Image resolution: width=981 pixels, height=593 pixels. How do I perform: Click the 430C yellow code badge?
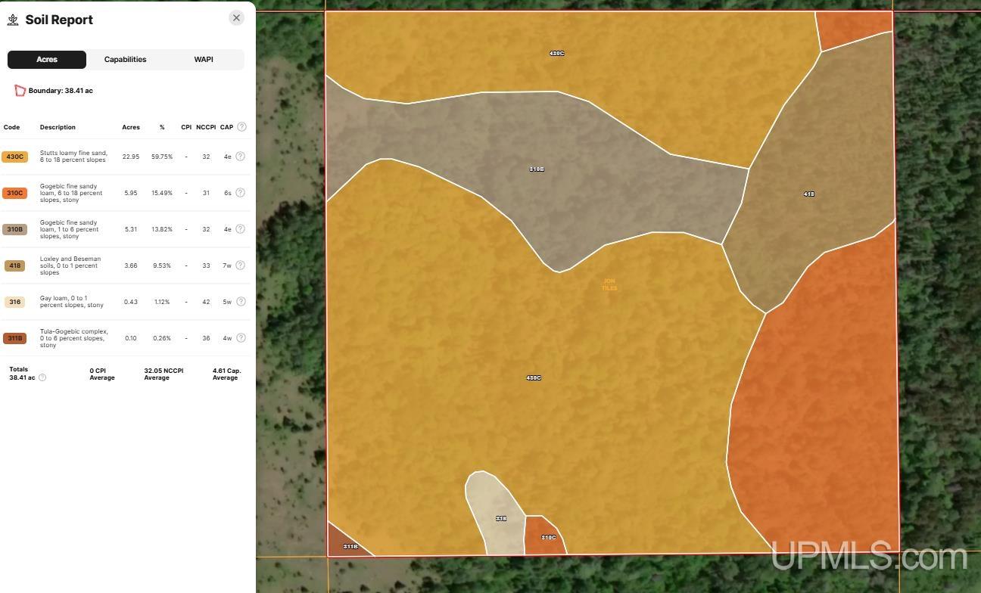click(14, 157)
